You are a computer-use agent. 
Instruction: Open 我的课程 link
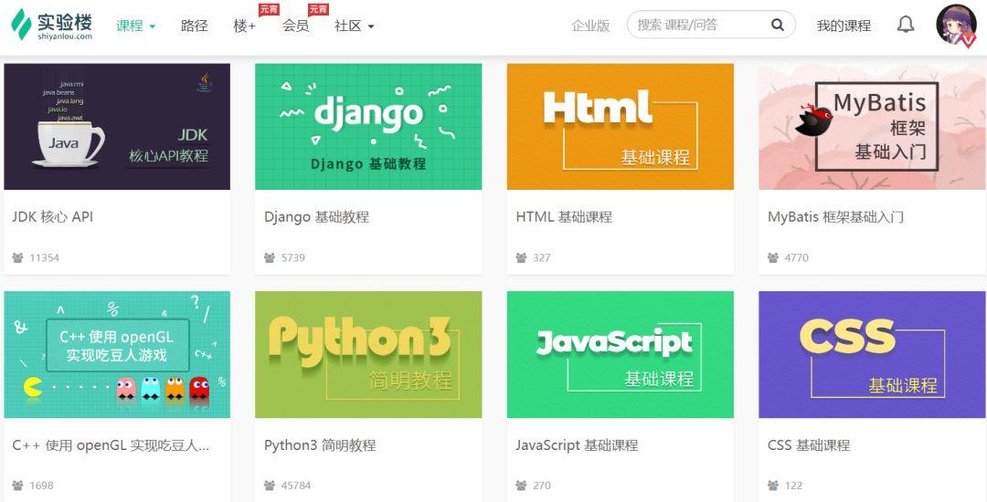tap(844, 26)
